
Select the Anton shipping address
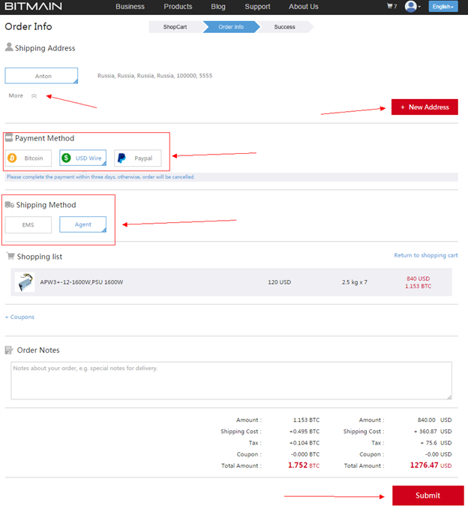pyautogui.click(x=41, y=76)
